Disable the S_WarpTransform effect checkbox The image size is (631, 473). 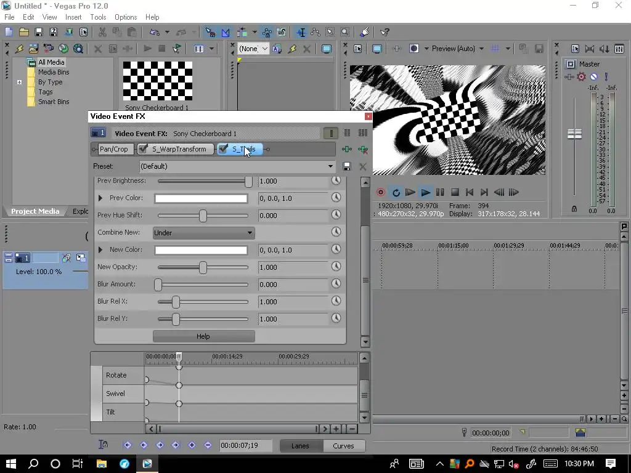pos(142,149)
